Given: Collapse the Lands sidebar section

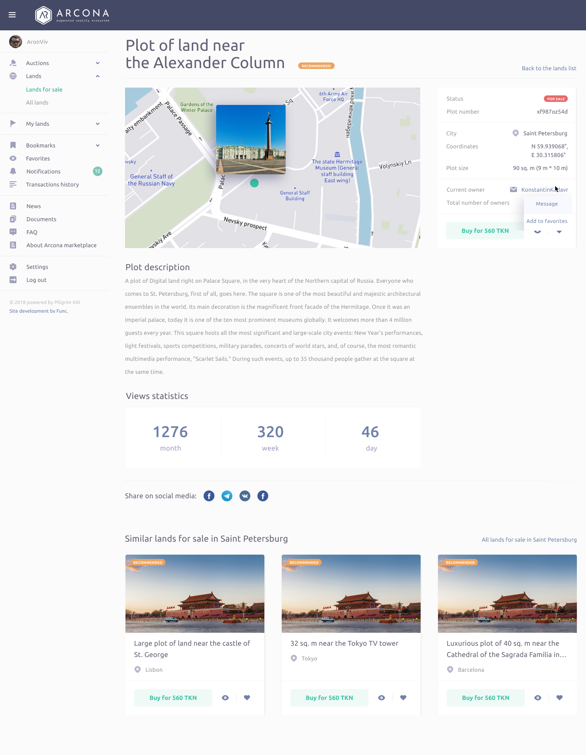Looking at the screenshot, I should pos(98,76).
